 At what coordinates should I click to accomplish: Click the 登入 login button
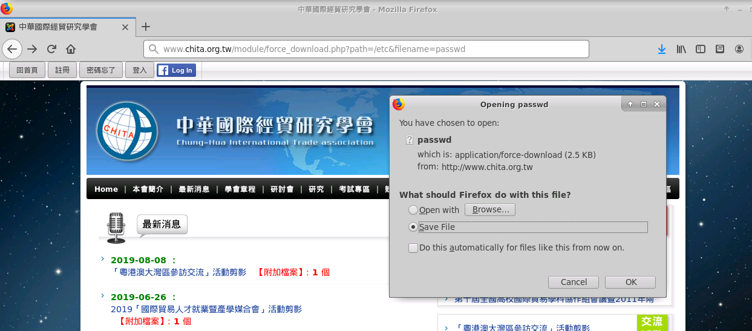140,70
